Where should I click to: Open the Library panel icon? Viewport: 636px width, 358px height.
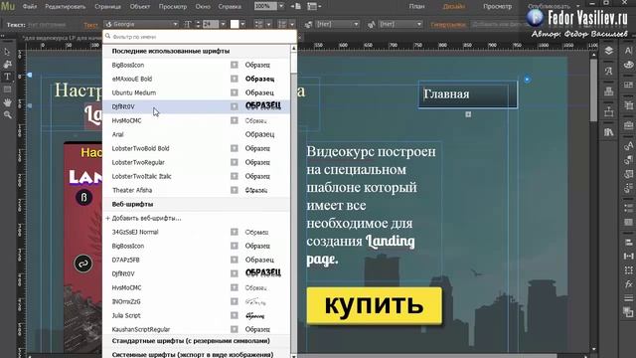point(608,132)
